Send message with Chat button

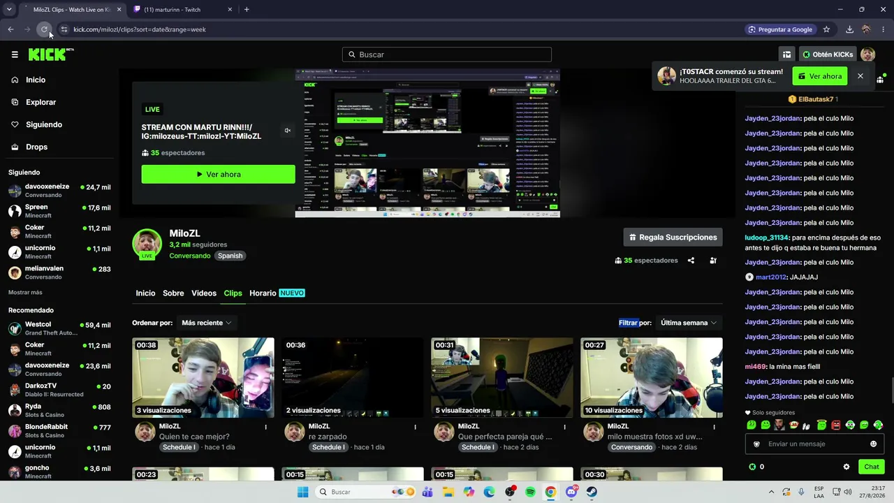tap(872, 467)
